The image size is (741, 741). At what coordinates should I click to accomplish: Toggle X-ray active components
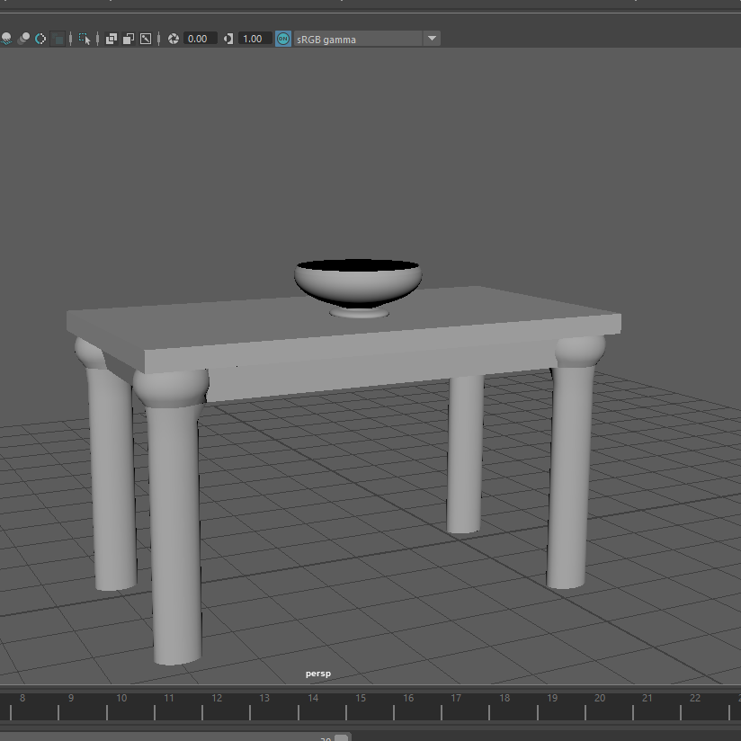(128, 39)
